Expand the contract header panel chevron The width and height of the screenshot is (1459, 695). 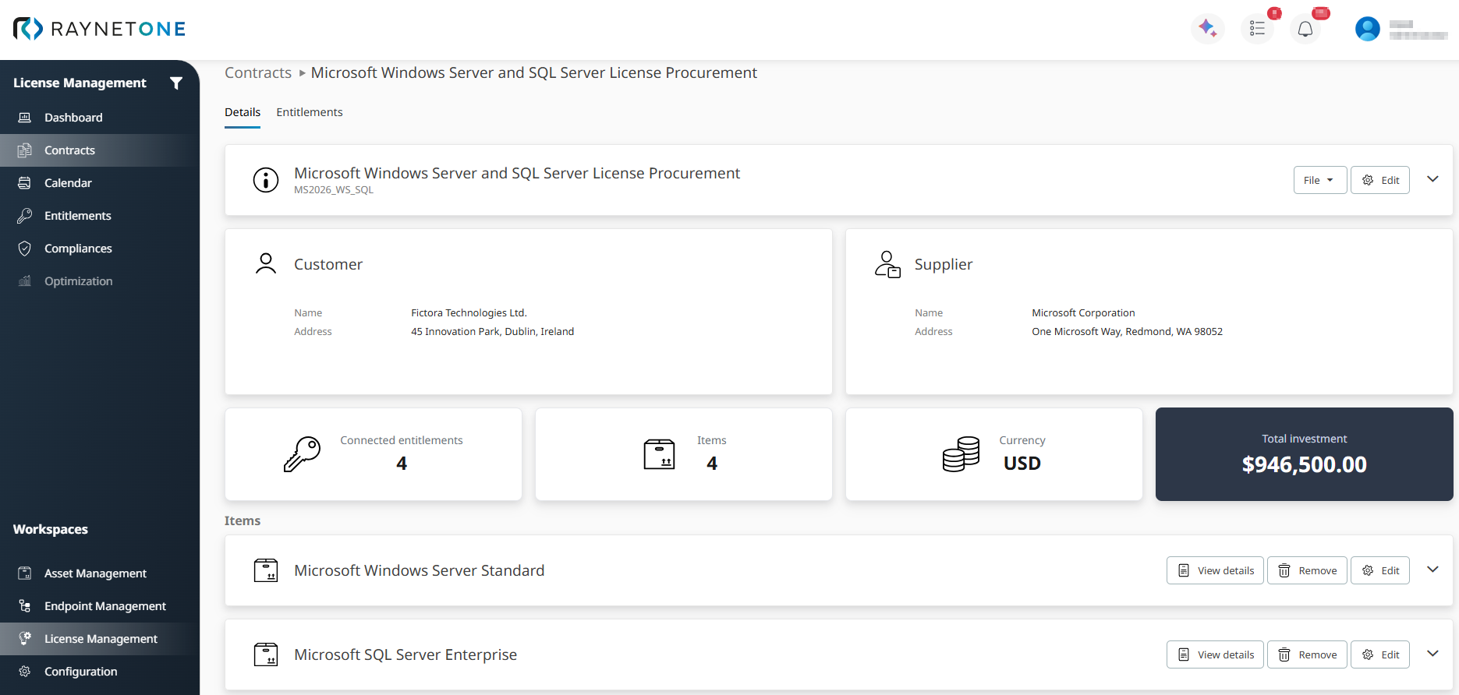click(1432, 179)
